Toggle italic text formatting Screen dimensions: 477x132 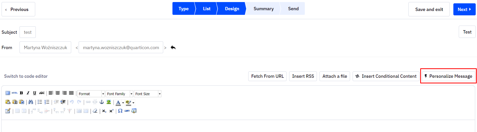(x=28, y=93)
